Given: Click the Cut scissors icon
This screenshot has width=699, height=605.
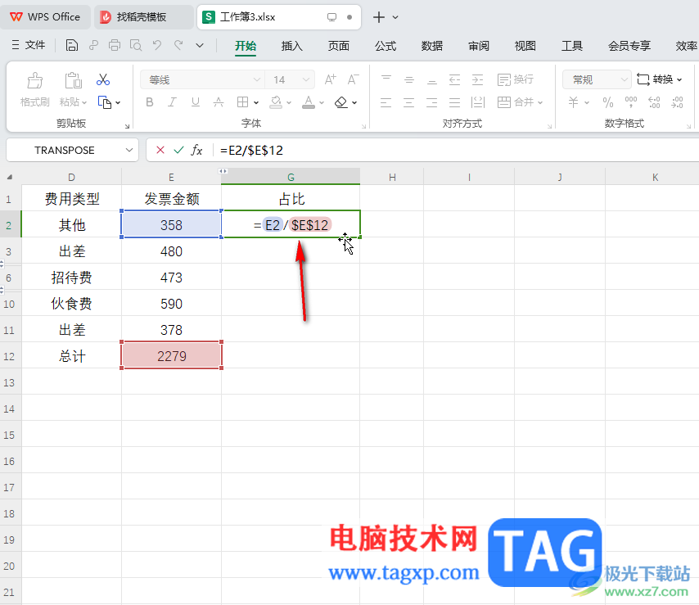Looking at the screenshot, I should coord(103,79).
